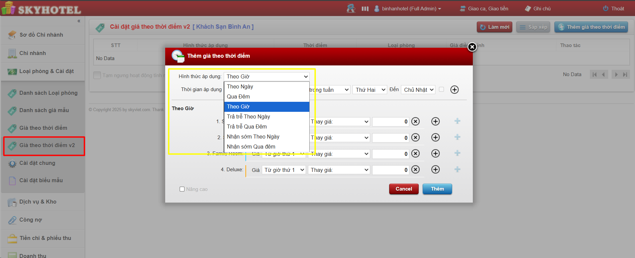Click the circled plus beside Chủ Nhật dropdown
This screenshot has height=258, width=635.
point(454,89)
